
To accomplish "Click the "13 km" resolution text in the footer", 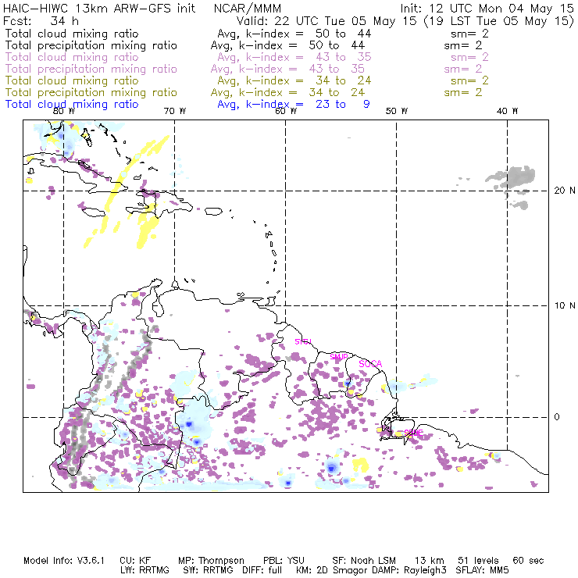I will [x=430, y=561].
